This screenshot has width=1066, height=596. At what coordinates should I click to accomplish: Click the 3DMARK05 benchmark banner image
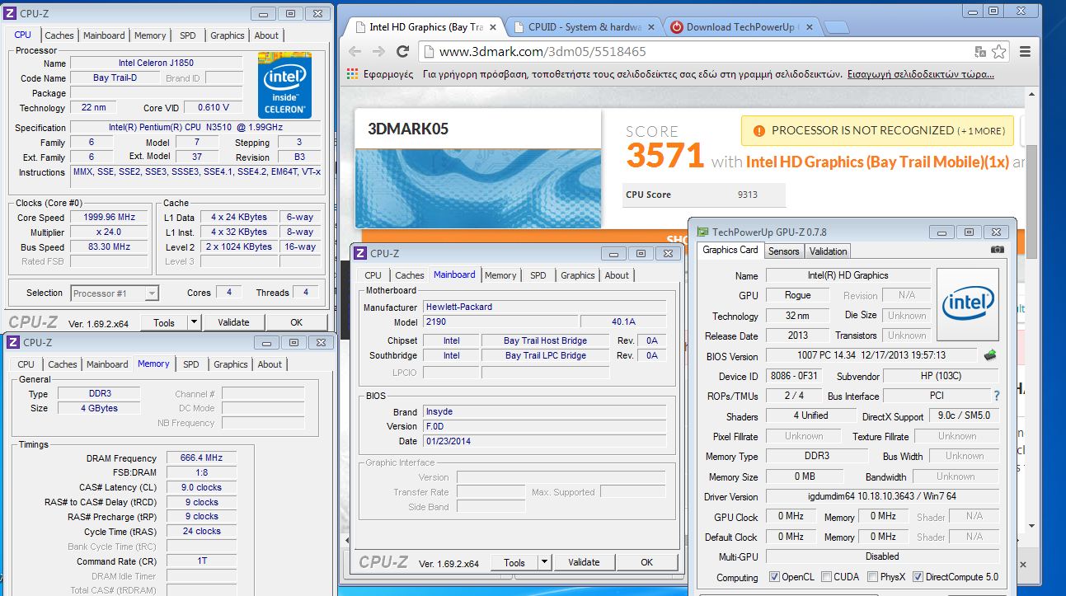pos(478,187)
